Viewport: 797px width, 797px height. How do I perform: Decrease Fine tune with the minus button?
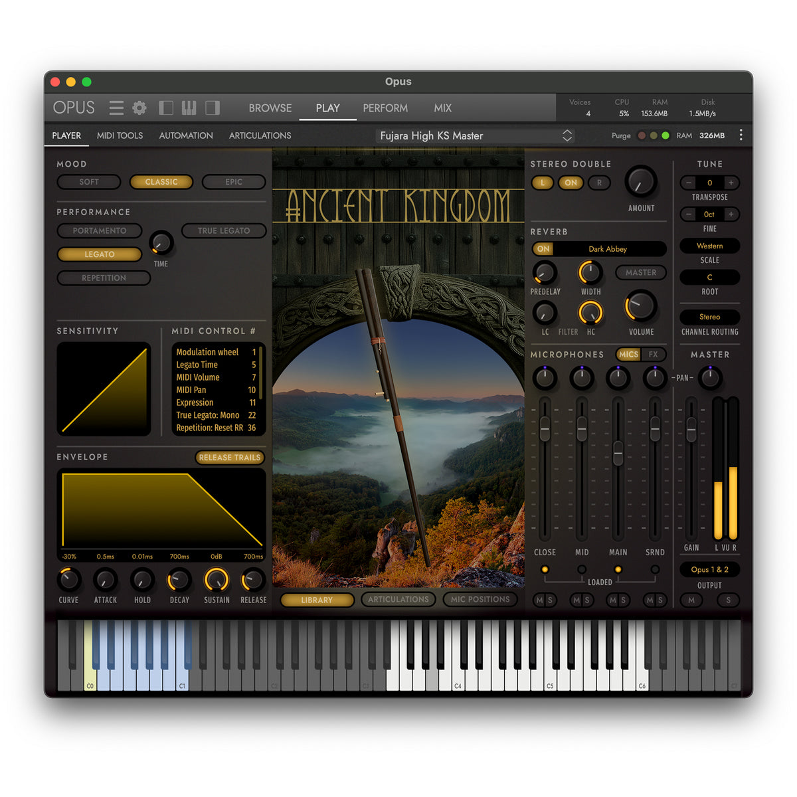click(x=689, y=214)
